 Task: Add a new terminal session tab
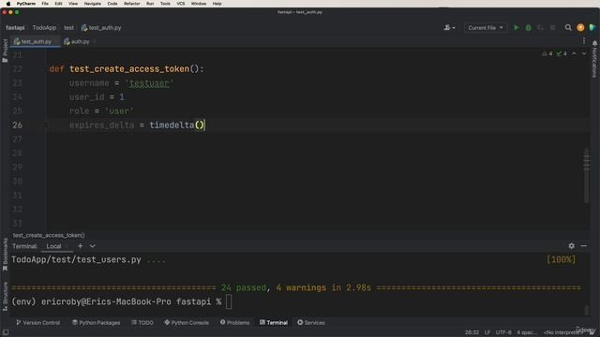[x=80, y=246]
